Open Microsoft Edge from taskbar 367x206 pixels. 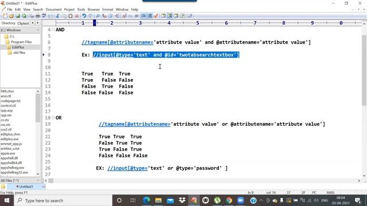pos(147,200)
